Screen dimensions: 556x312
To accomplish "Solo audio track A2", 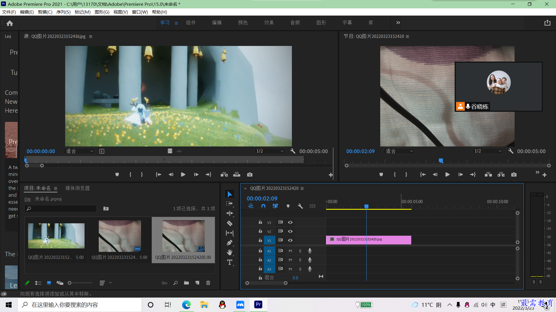I will click(300, 260).
